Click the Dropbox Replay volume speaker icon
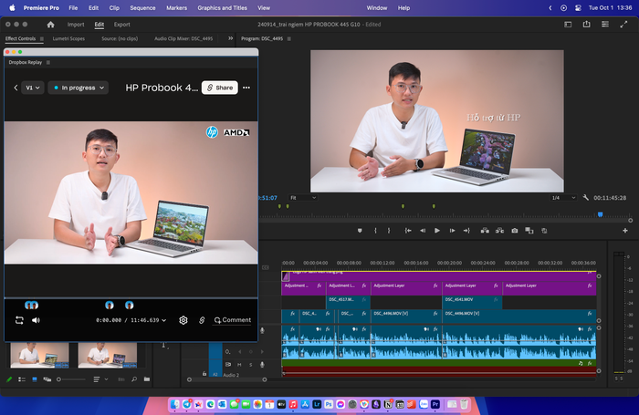This screenshot has width=639, height=415. 36,320
